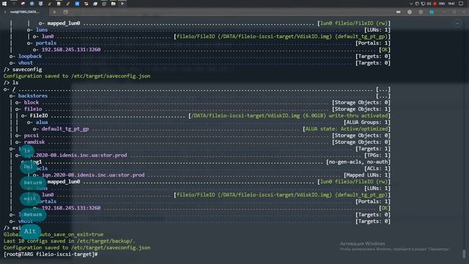Screen dimensions: 469x264
Task: Click 'Last 10 configs saved in /etc/target/backup/' line
Action: pos(70,241)
